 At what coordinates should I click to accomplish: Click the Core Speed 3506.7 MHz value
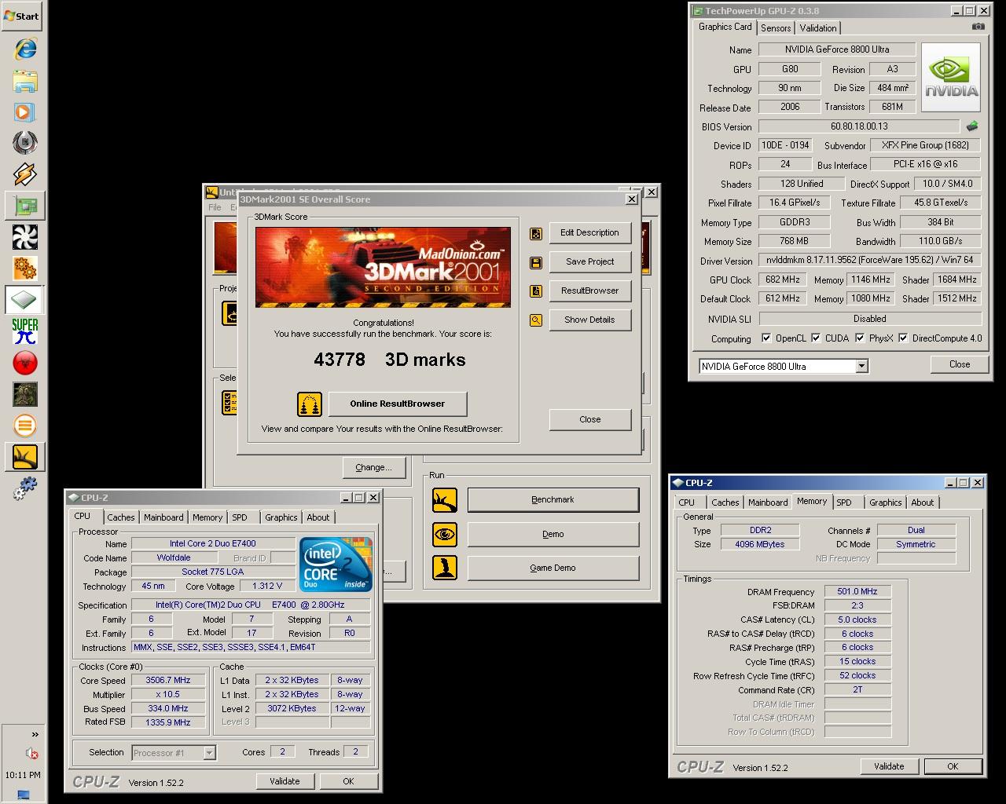tap(168, 681)
